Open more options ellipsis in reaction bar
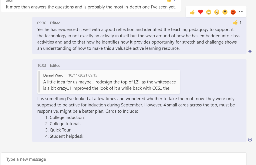 (x=241, y=12)
